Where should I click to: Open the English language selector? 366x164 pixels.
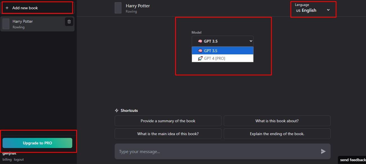pyautogui.click(x=313, y=10)
